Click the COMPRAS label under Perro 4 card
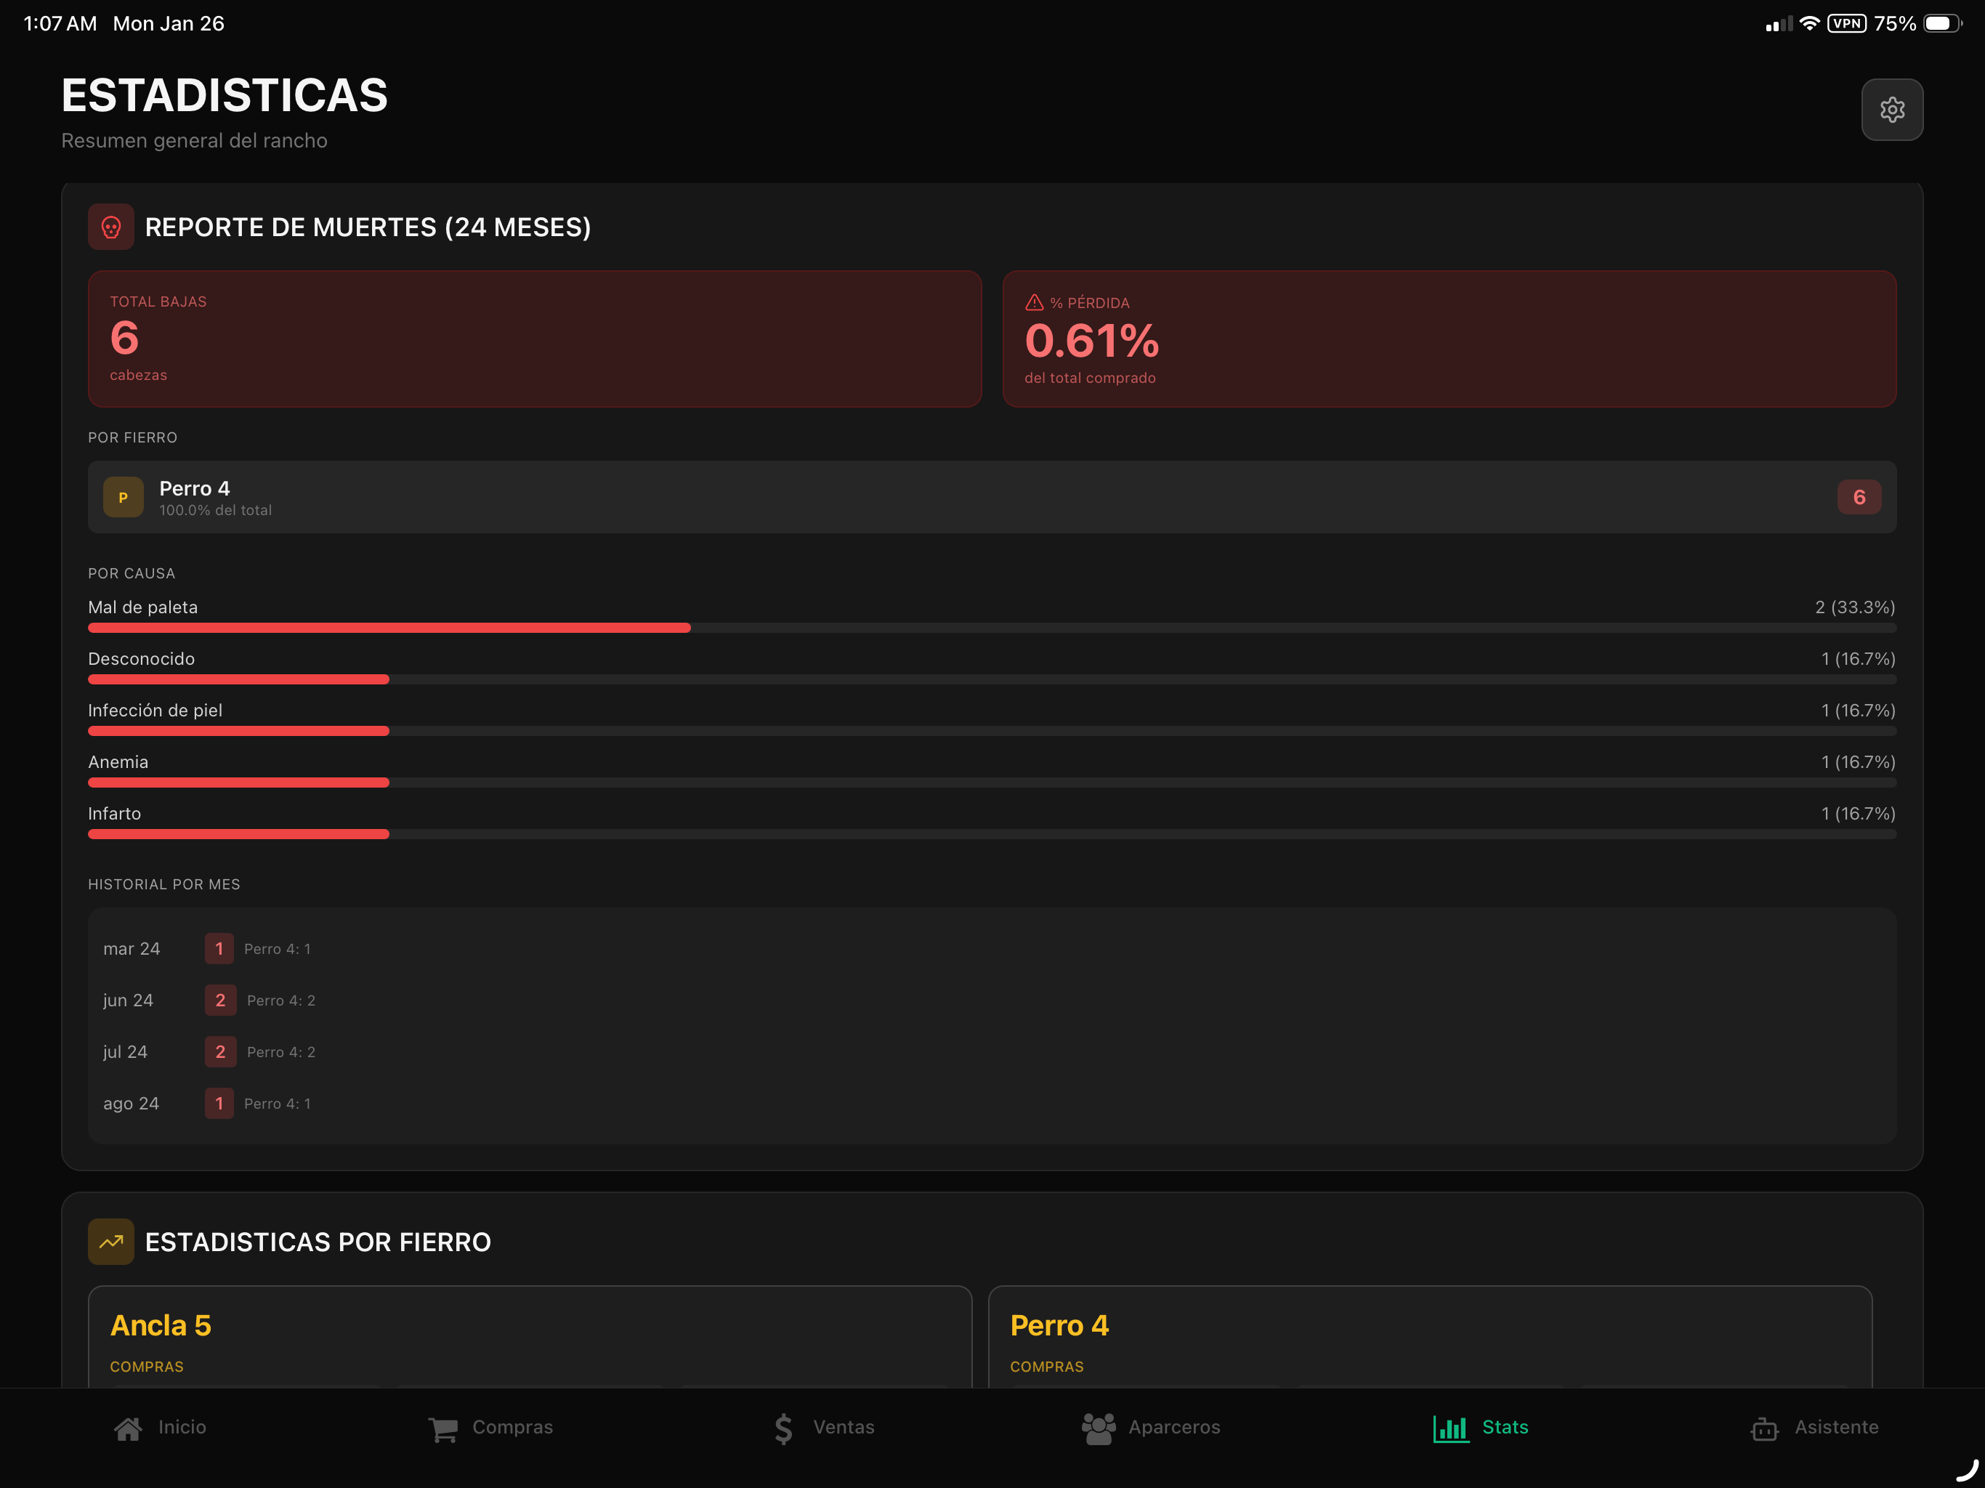The width and height of the screenshot is (1985, 1488). point(1046,1366)
